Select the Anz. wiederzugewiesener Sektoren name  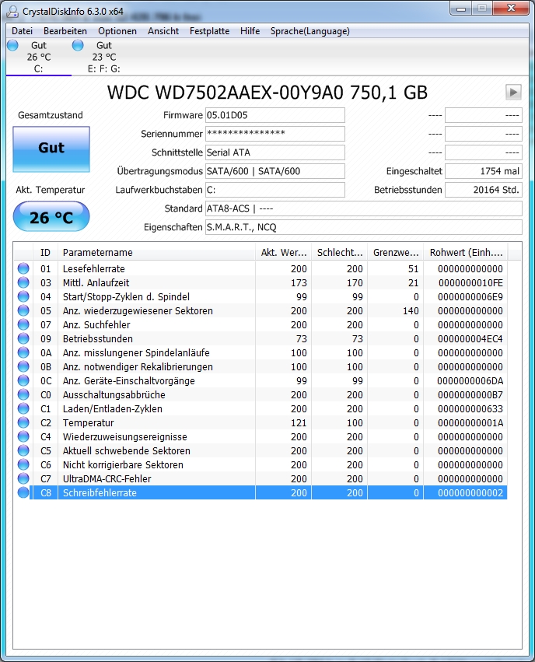tap(138, 310)
